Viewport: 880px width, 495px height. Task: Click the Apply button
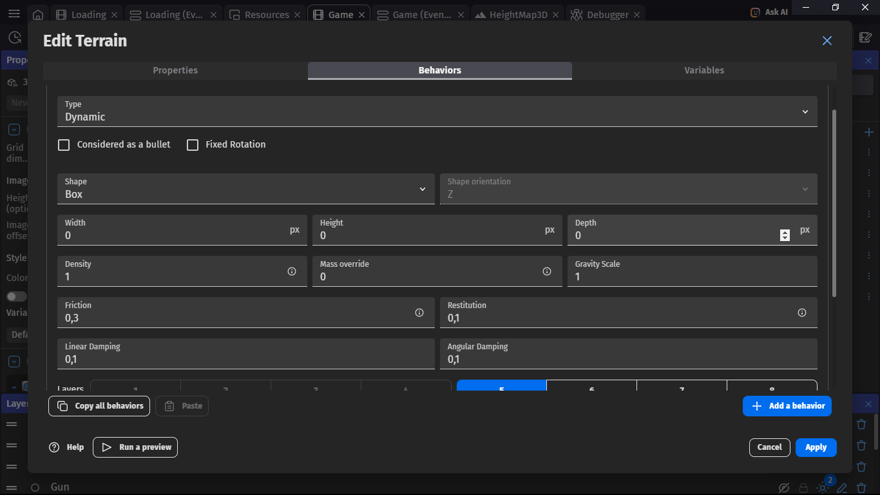coord(816,447)
